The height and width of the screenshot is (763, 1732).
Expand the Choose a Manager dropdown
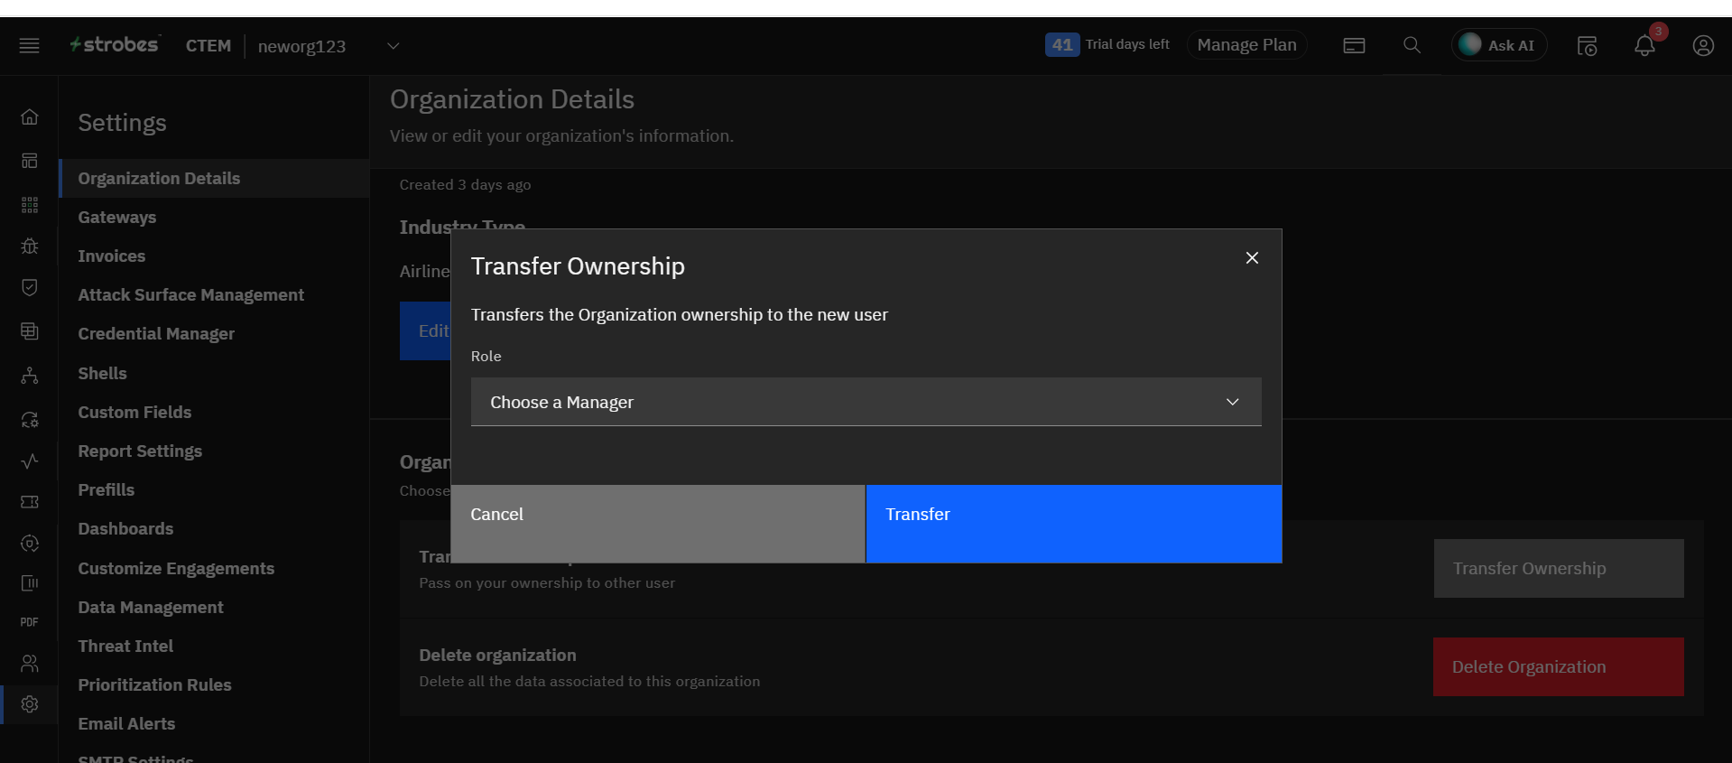[x=865, y=402]
